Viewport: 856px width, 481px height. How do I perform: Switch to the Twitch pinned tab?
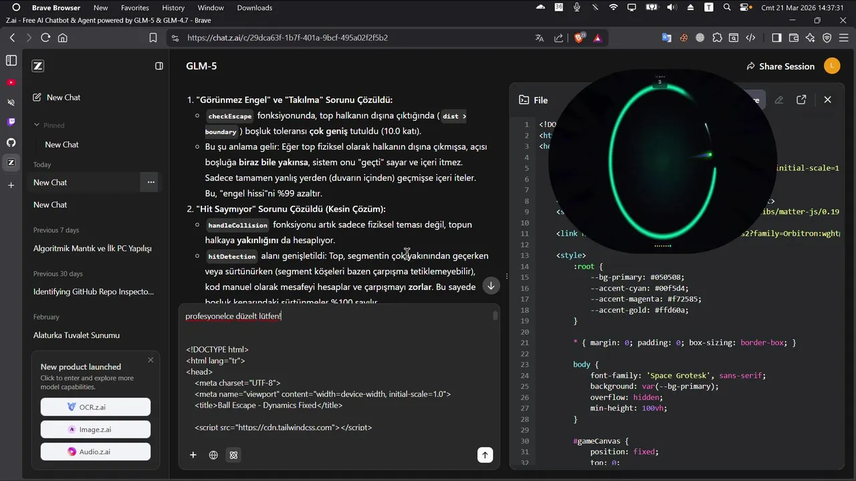click(x=11, y=122)
